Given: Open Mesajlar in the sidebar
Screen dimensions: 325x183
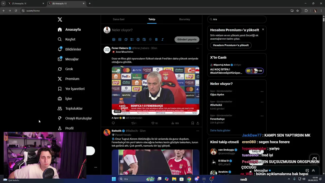Looking at the screenshot, I should pos(68,59).
